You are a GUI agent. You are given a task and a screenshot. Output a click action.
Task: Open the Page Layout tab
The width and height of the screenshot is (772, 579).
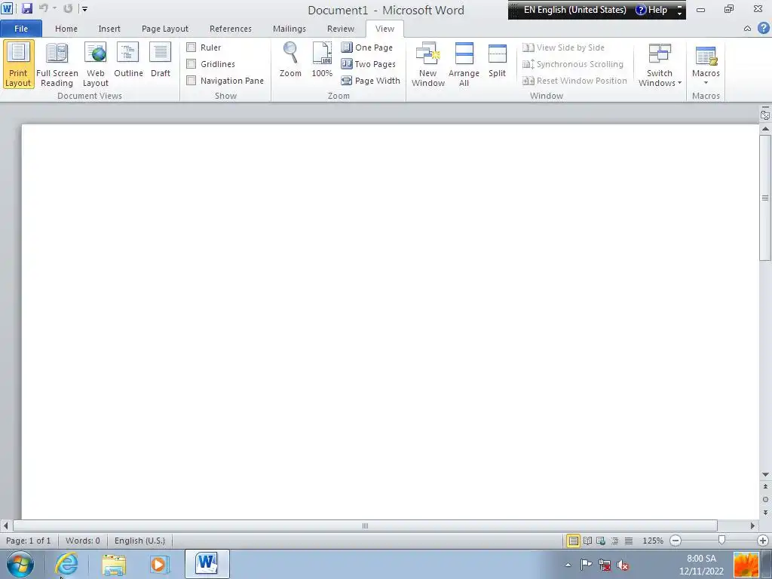coord(165,29)
